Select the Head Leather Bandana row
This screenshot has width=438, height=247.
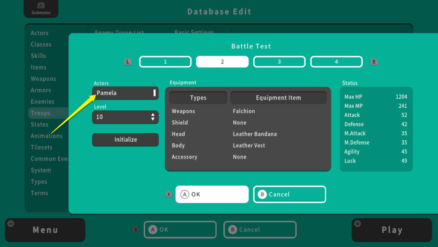248,134
